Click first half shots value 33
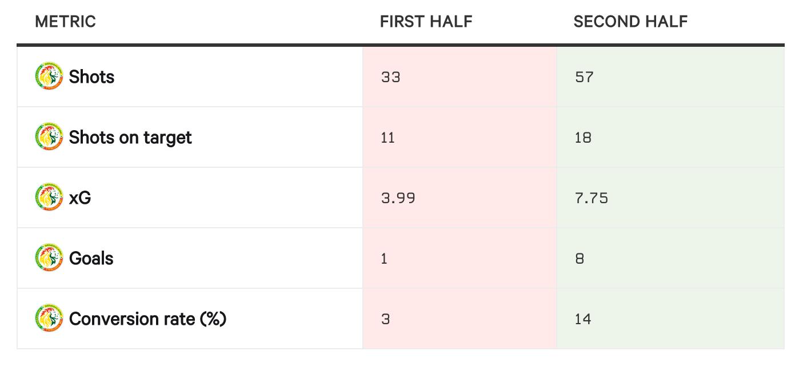This screenshot has width=807, height=371. point(390,77)
